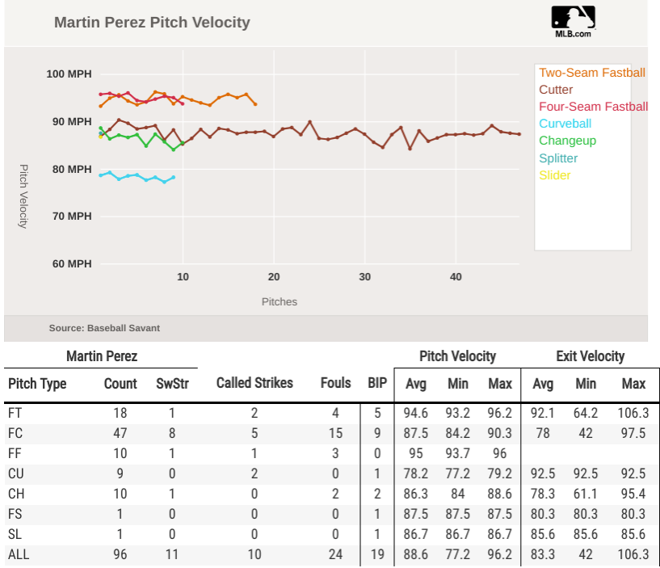Screen dimensions: 660x568
Task: Select the FC pitch type row
Action: click(15, 433)
